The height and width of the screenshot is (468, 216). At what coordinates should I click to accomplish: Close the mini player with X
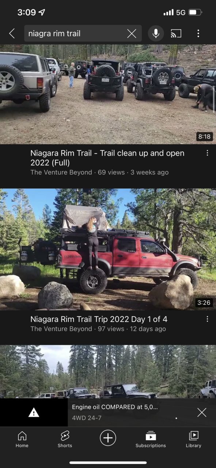(x=202, y=413)
